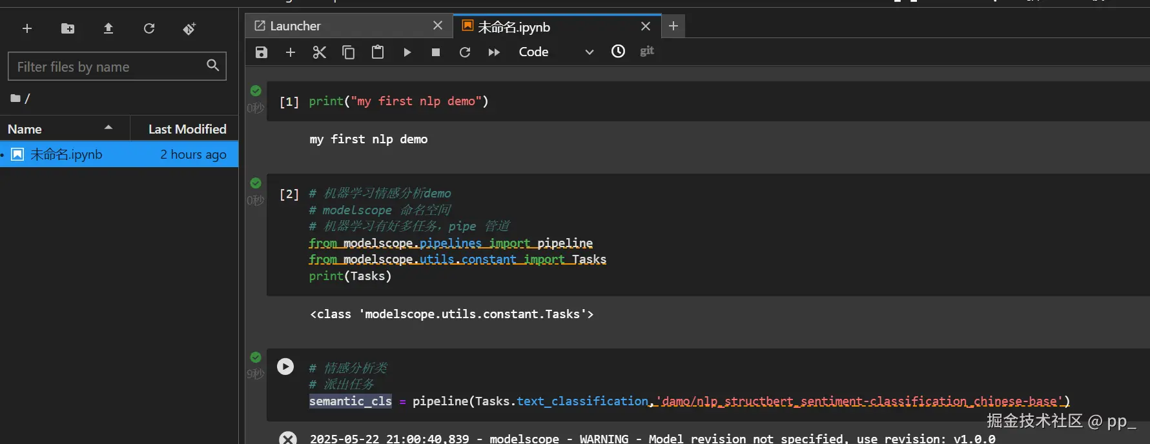Open the cell type Code dropdown
The height and width of the screenshot is (444, 1150).
coord(555,52)
